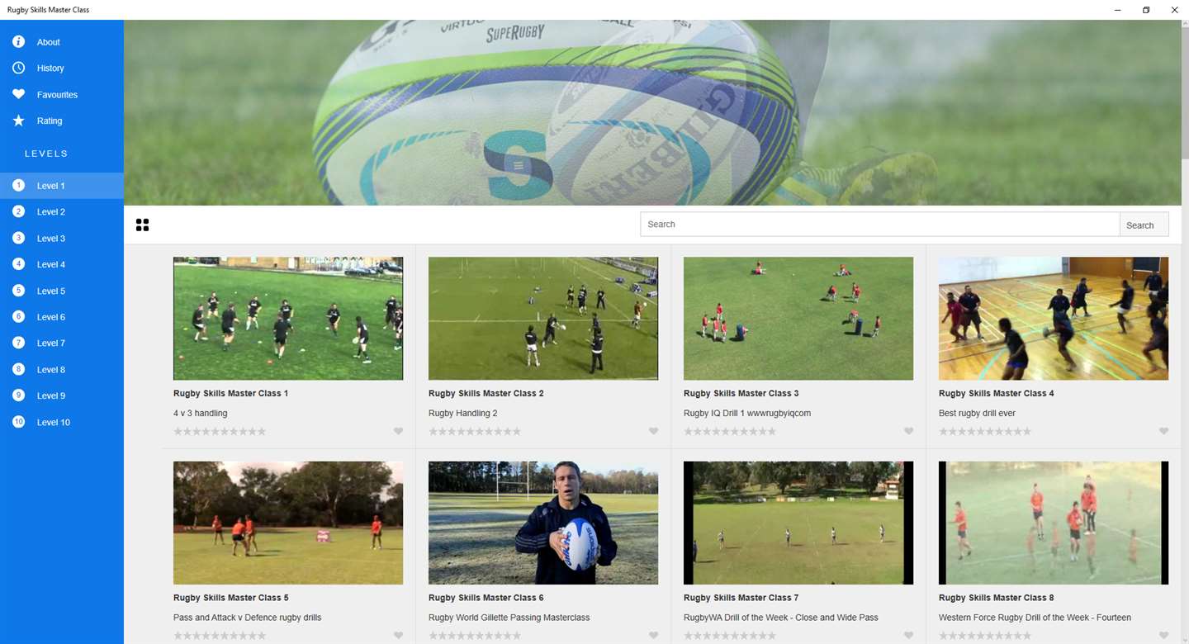This screenshot has width=1189, height=644.
Task: Open the Rating star icon
Action: click(x=18, y=121)
